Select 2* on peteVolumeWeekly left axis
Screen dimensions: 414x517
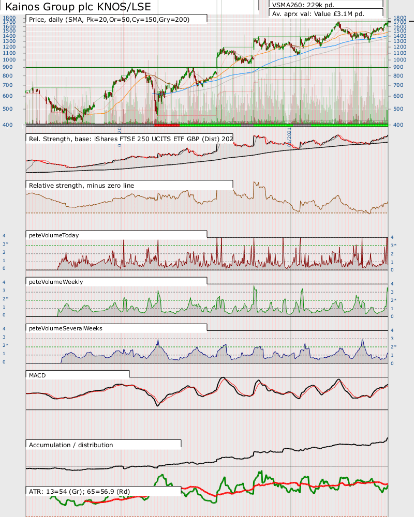click(6, 299)
